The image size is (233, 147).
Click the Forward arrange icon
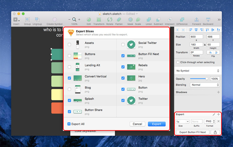[196, 20]
